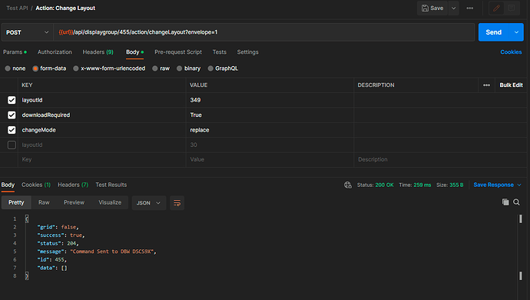Open the comments icon in the header
The image size is (530, 300).
pyautogui.click(x=512, y=8)
